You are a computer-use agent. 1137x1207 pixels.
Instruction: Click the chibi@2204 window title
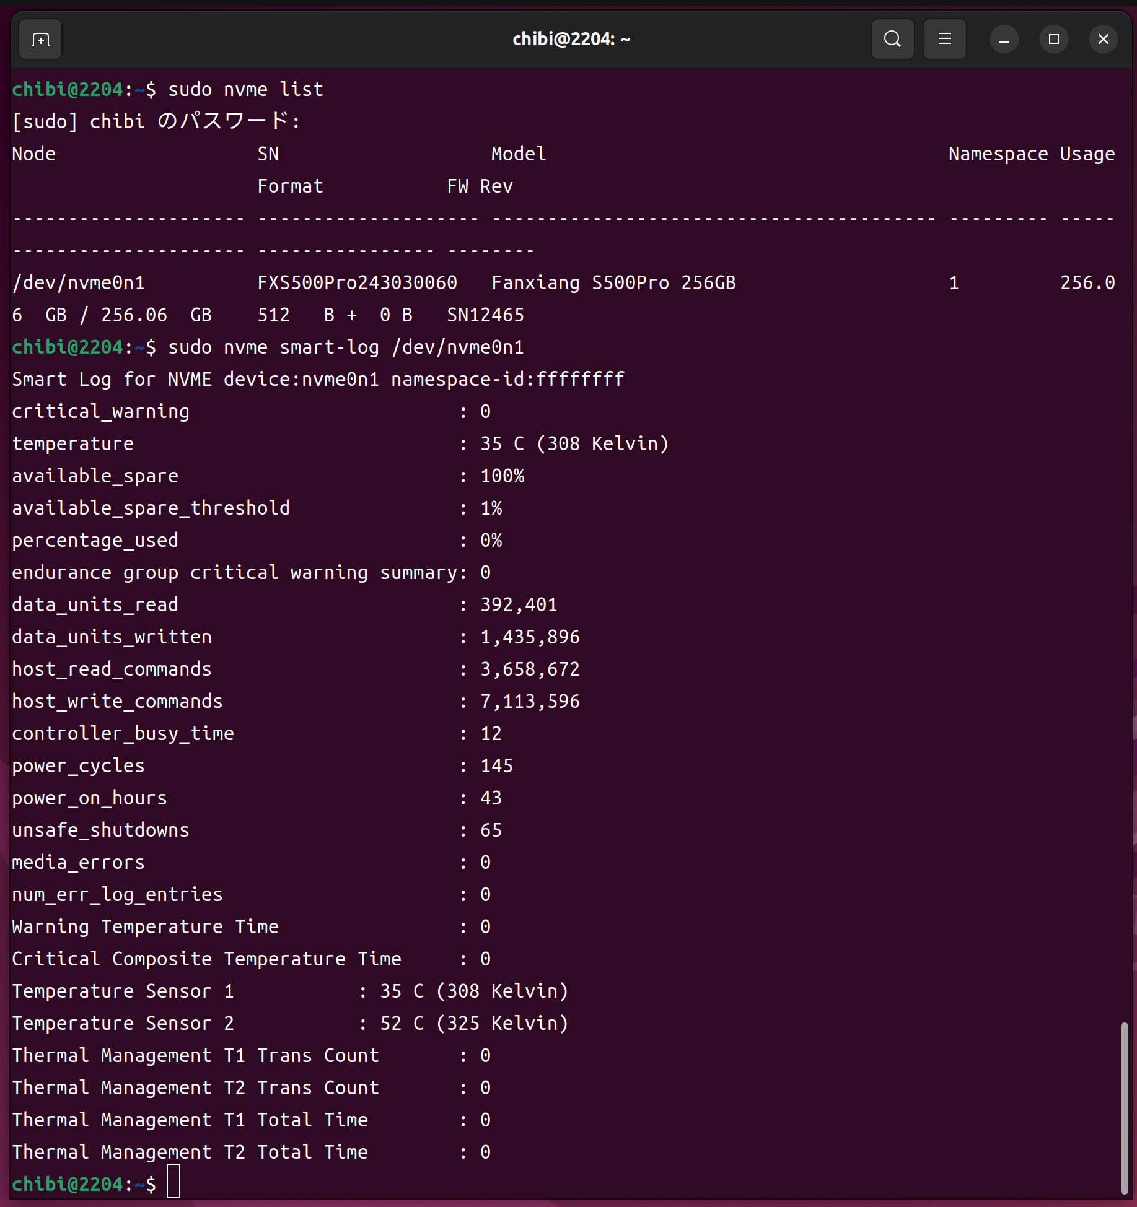pyautogui.click(x=571, y=40)
